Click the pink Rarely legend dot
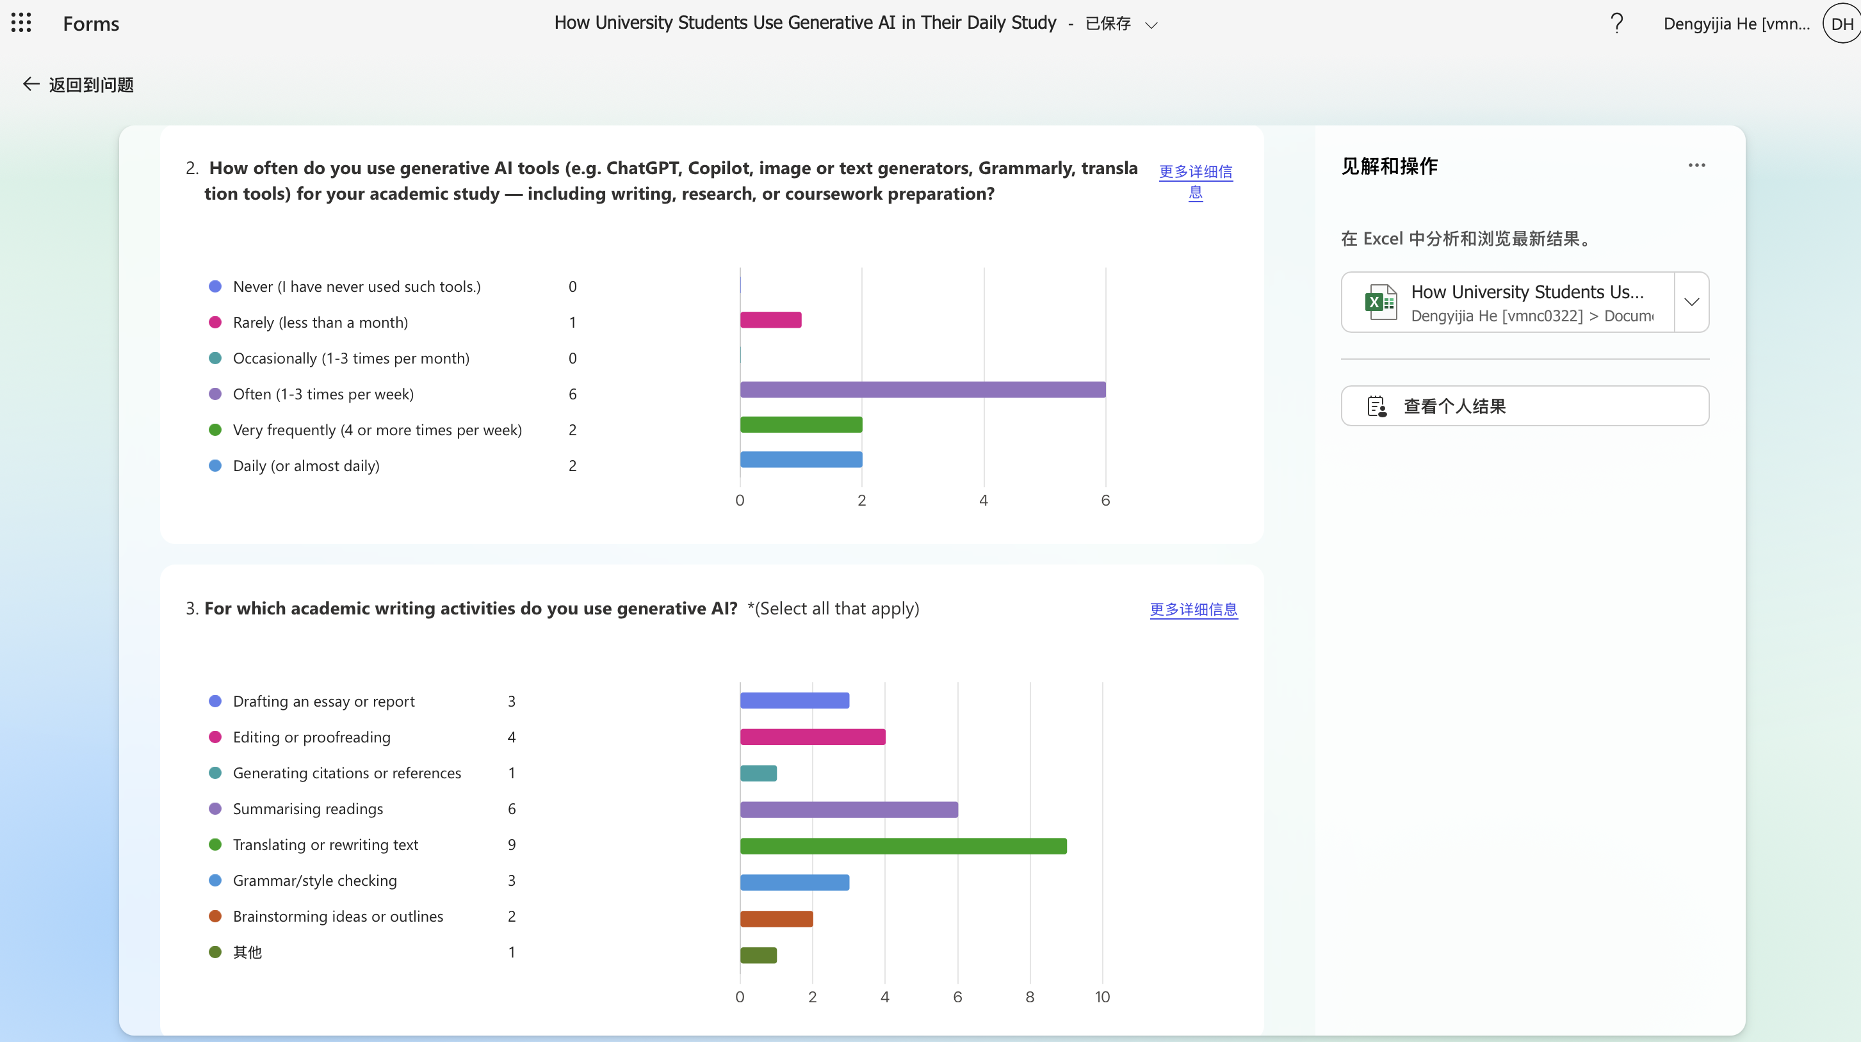This screenshot has width=1861, height=1042. click(215, 322)
